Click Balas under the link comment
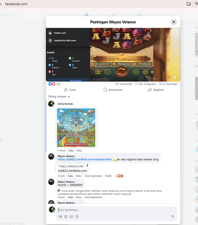This screenshot has width=198, height=225. [x=79, y=176]
